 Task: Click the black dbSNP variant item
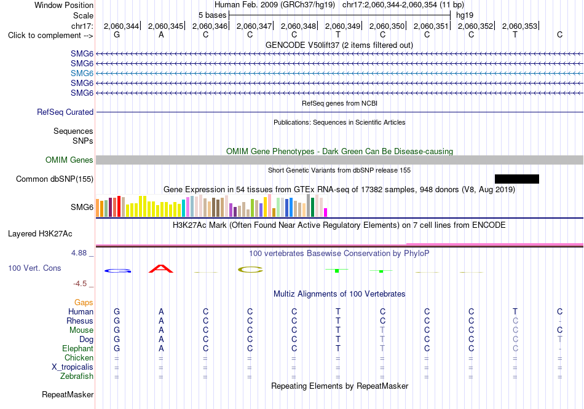click(516, 179)
